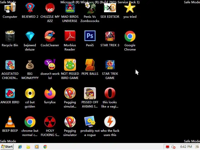This screenshot has height=150, width=200.
Task: Select the red radiation hazard icon
Action: (x=50, y=122)
